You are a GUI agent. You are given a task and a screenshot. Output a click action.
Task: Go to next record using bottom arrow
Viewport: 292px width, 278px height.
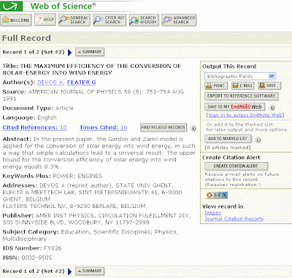pyautogui.click(x=69, y=271)
